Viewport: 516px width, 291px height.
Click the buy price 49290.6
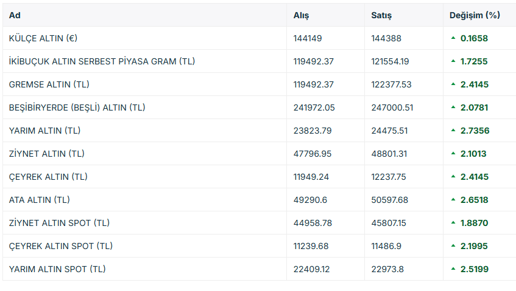[310, 200]
